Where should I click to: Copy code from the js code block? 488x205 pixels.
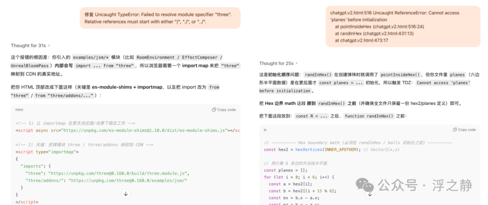(x=465, y=130)
